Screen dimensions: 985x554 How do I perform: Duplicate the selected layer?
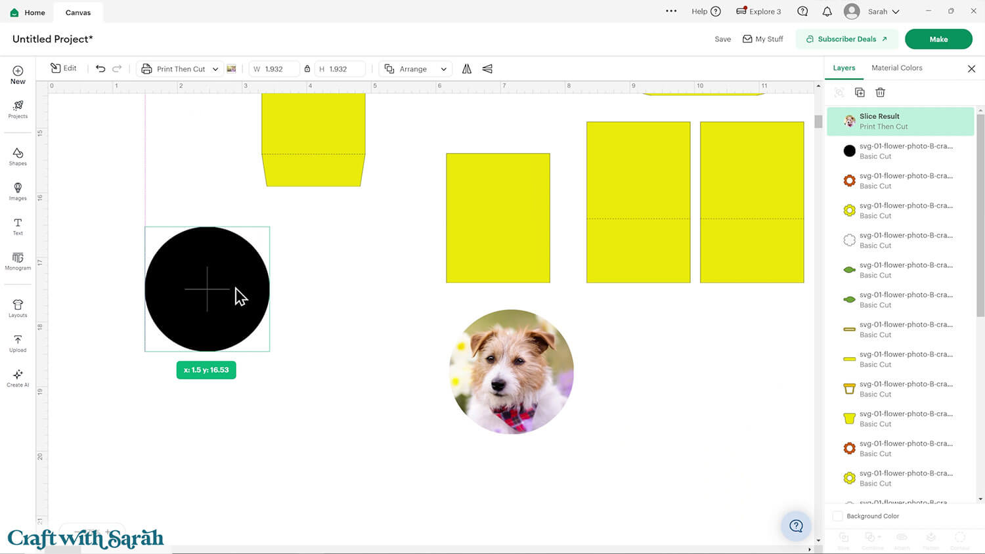pos(860,93)
